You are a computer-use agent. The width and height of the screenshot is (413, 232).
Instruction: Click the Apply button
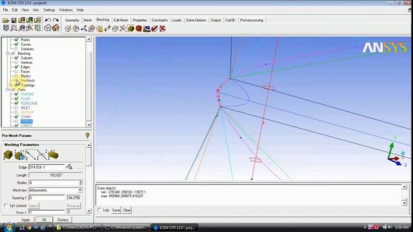click(26, 220)
